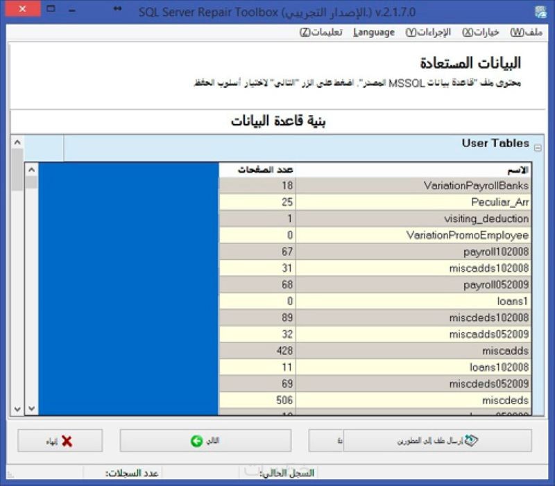555x486 pixels.
Task: Open the Language menu
Action: [x=374, y=32]
